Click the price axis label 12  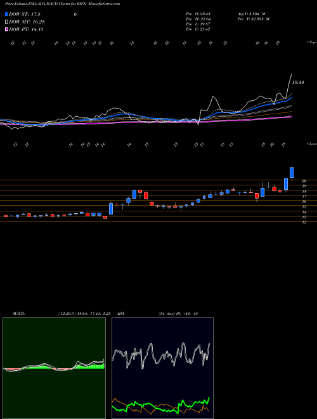pos(304,222)
